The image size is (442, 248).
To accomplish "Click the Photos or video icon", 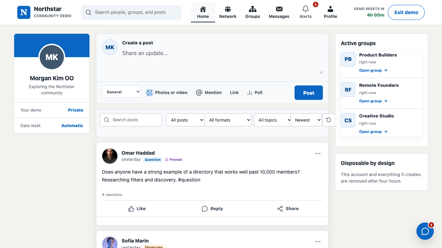I will (150, 93).
